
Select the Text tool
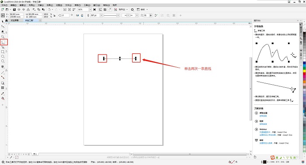(x=3, y=67)
